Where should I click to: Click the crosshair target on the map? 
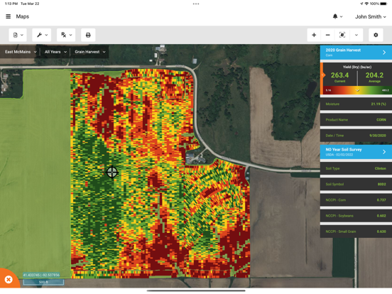111,172
